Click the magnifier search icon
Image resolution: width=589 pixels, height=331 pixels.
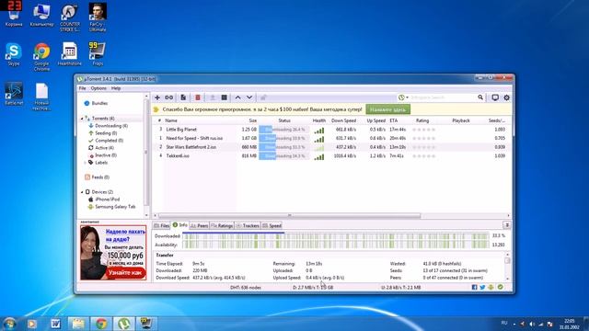(x=480, y=97)
